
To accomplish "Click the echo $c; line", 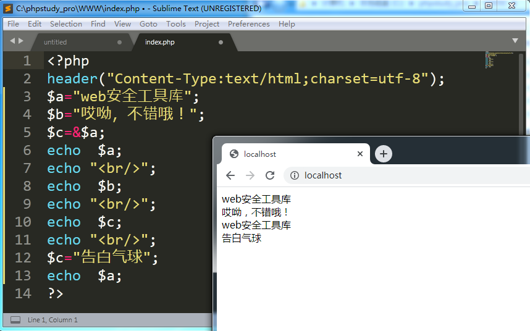I will click(84, 222).
